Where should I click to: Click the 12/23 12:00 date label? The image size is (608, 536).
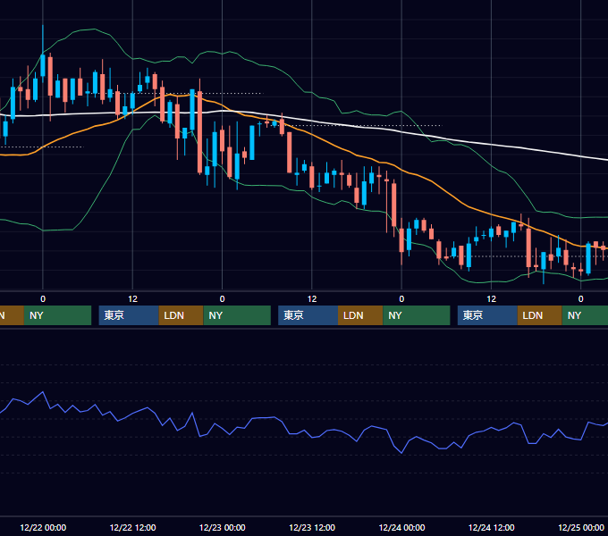pyautogui.click(x=312, y=527)
